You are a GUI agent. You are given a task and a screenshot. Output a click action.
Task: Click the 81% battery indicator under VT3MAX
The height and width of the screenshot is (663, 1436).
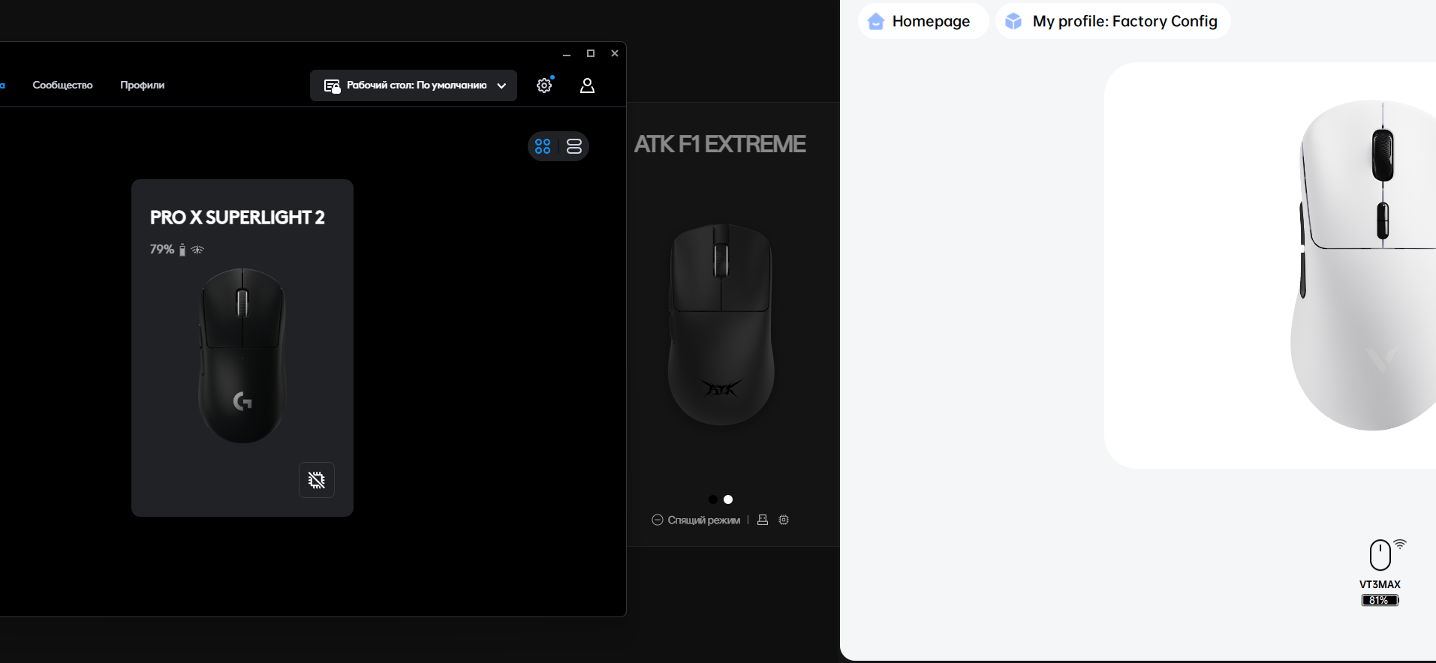(1380, 600)
